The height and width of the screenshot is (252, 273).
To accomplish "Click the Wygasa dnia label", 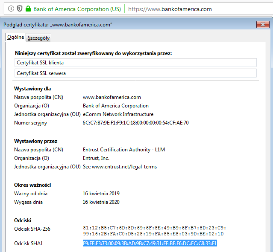I will [x=28, y=202].
